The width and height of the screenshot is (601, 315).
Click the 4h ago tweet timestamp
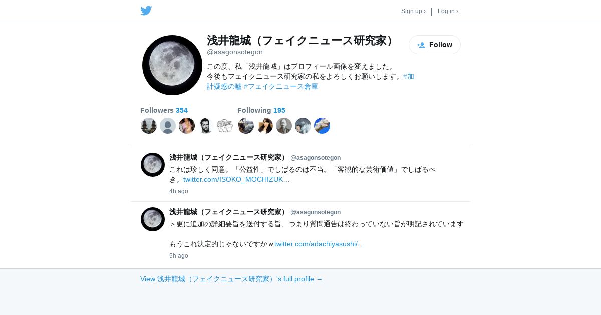coord(179,191)
